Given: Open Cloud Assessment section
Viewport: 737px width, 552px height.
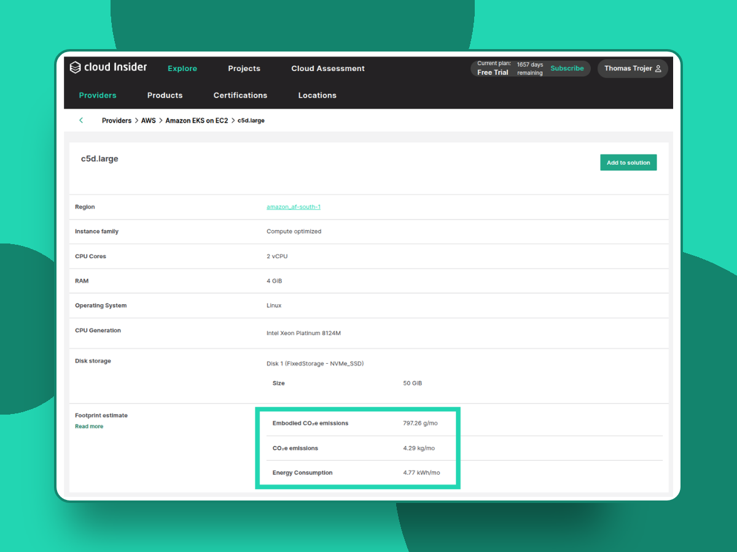Looking at the screenshot, I should 328,69.
